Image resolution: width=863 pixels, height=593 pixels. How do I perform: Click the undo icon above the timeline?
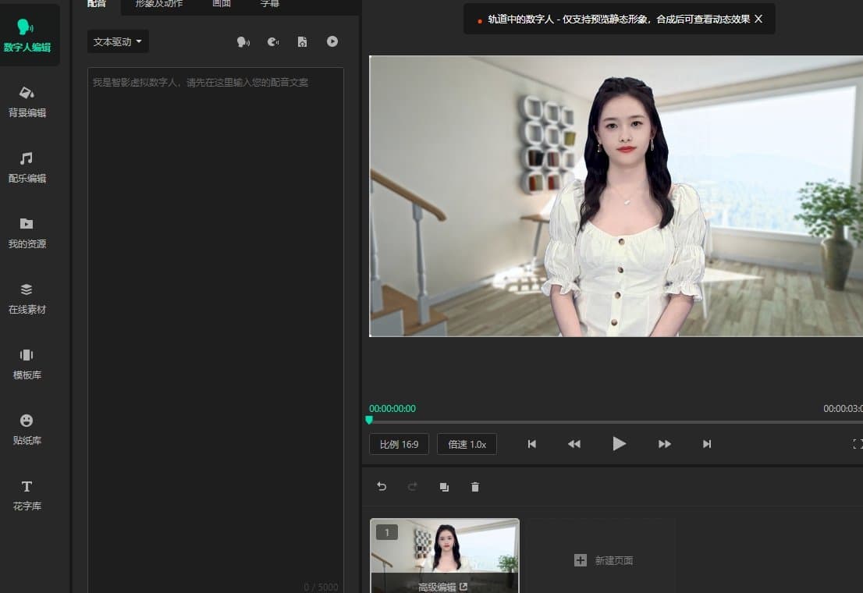click(382, 486)
